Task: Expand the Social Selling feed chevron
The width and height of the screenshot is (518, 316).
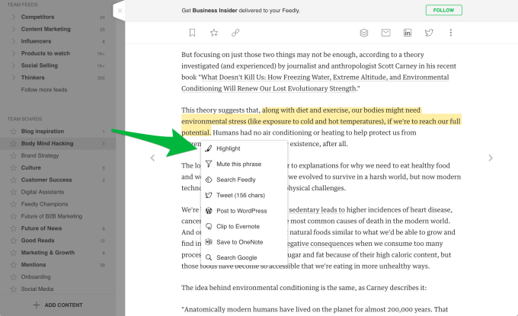Action: click(x=13, y=65)
